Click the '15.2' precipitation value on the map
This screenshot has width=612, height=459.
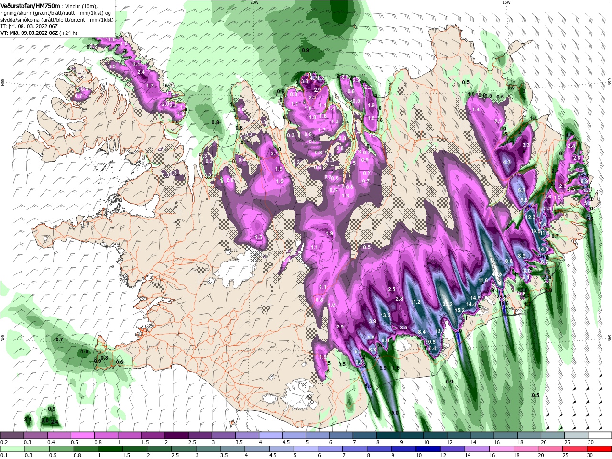pyautogui.click(x=459, y=310)
